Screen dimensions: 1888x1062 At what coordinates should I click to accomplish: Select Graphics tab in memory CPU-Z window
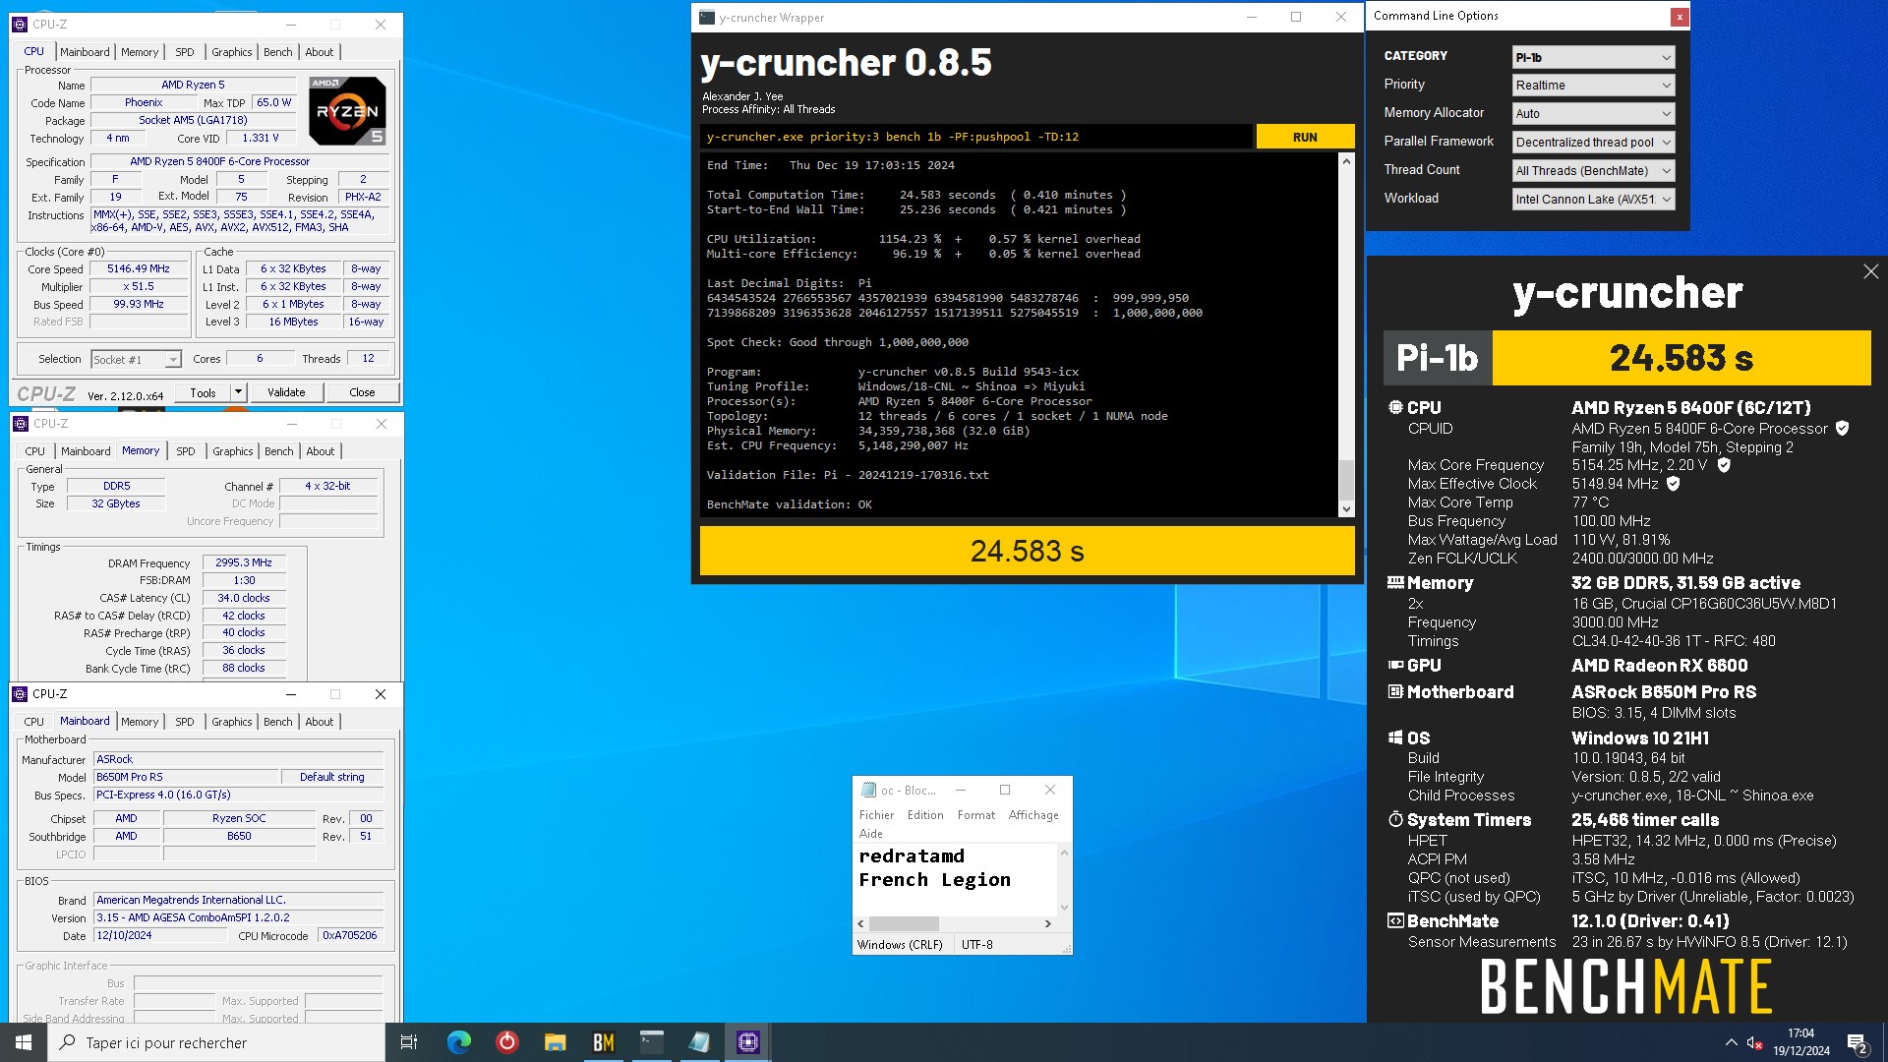click(233, 451)
